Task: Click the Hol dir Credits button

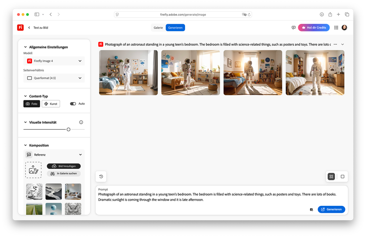Action: (314, 27)
